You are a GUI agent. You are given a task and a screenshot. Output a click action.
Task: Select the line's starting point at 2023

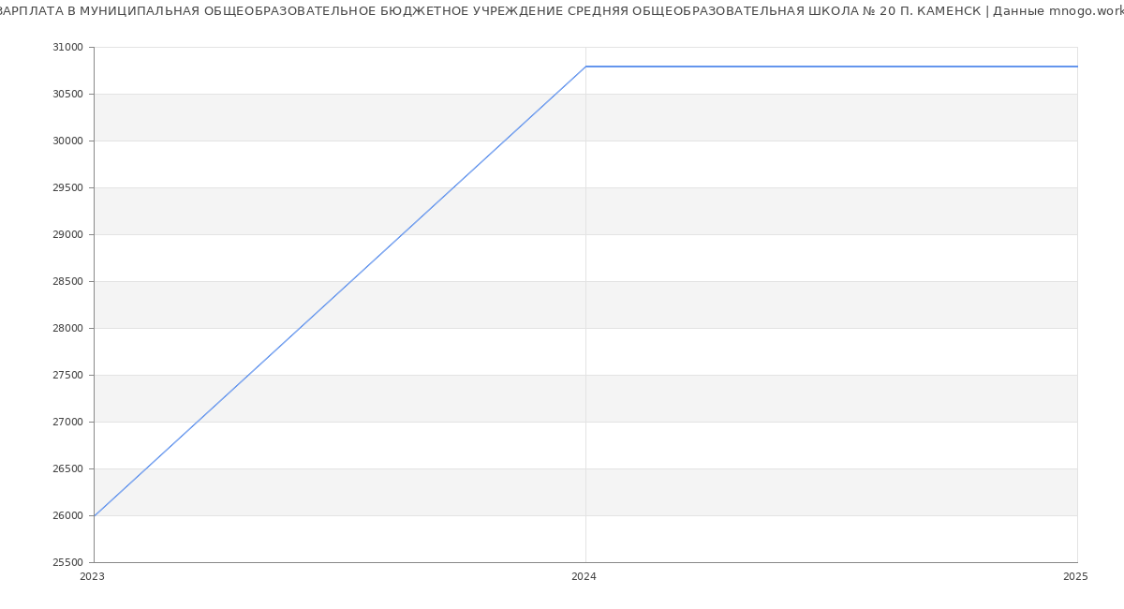coord(95,515)
